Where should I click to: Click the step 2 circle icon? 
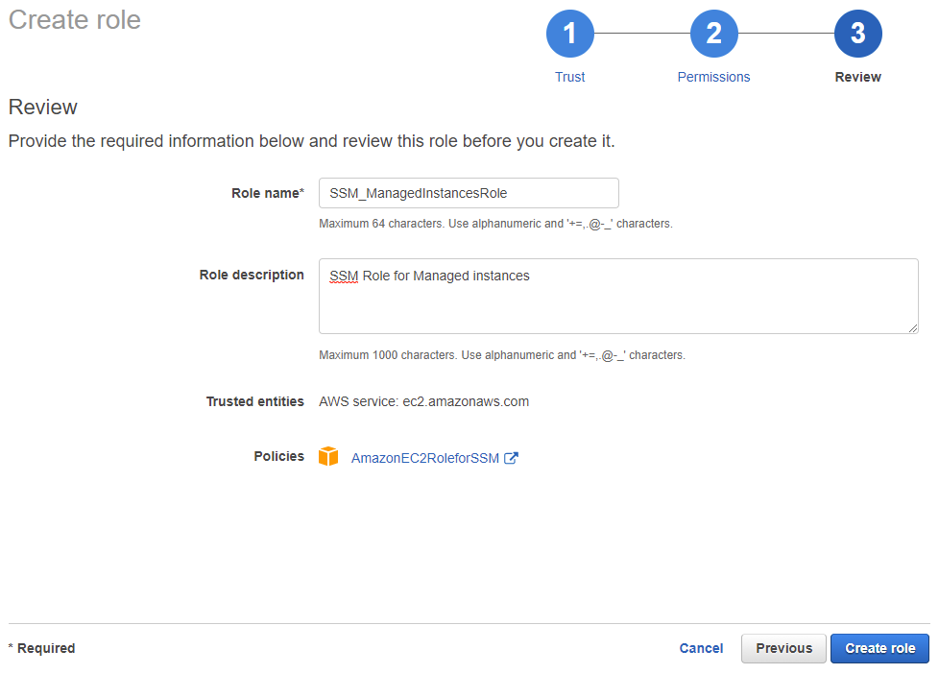click(713, 35)
